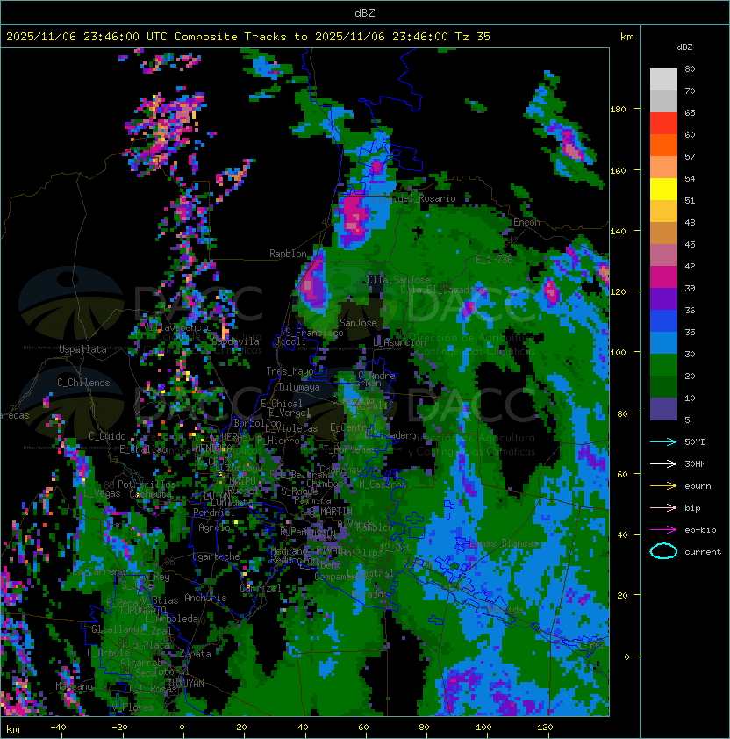Click the 'Villavicencio' map label
The image size is (730, 739).
(178, 327)
